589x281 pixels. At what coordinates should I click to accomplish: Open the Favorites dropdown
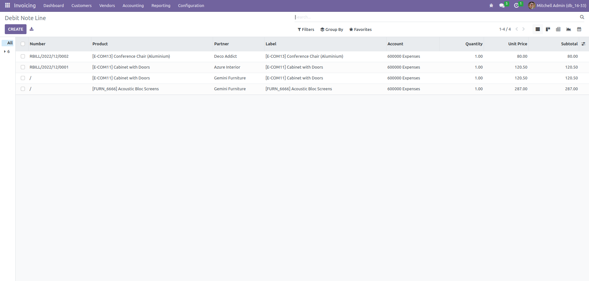click(360, 30)
